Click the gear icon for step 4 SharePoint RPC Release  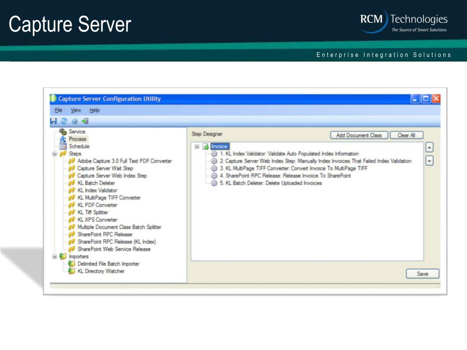coord(214,176)
